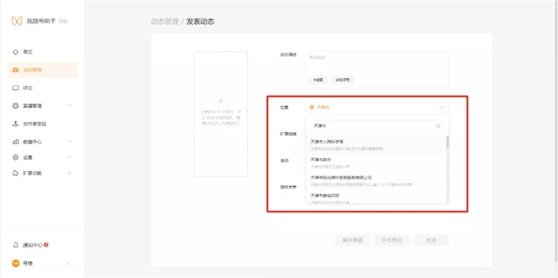Viewport: 558px width, 278px height.
Task: Click the 设置 gear icon
Action: [15, 157]
